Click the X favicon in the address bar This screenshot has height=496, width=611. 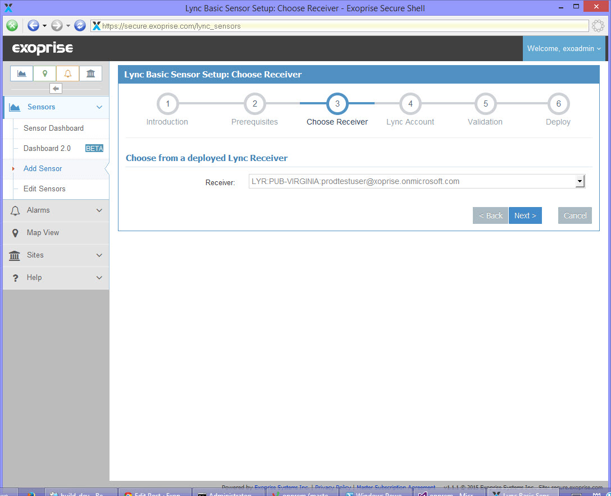click(x=97, y=26)
